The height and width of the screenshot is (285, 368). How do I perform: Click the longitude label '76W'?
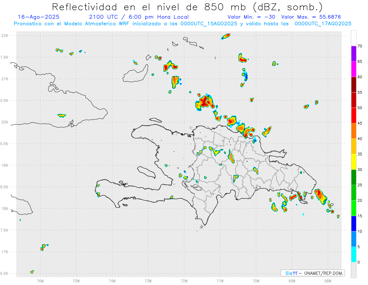[x=40, y=281]
